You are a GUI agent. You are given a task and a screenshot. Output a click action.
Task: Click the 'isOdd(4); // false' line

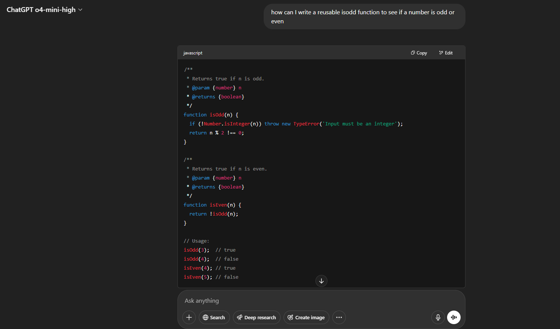click(211, 259)
